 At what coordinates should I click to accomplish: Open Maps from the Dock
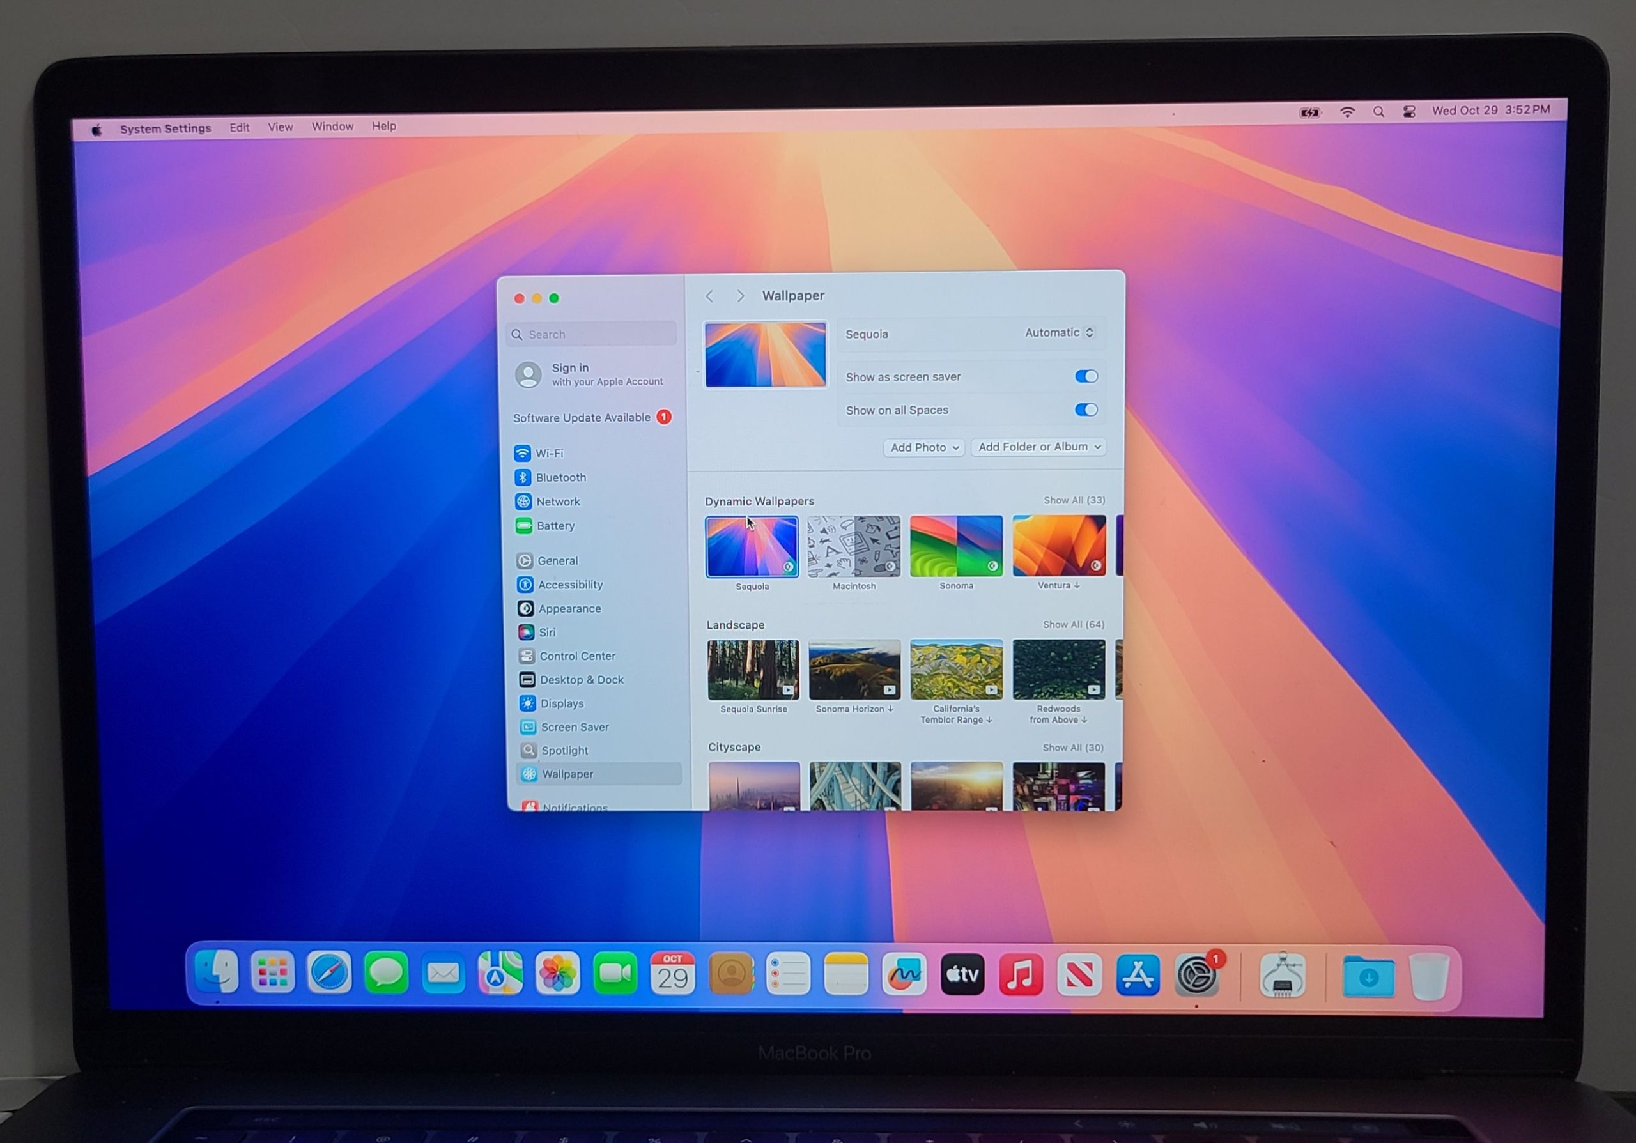[x=500, y=973]
